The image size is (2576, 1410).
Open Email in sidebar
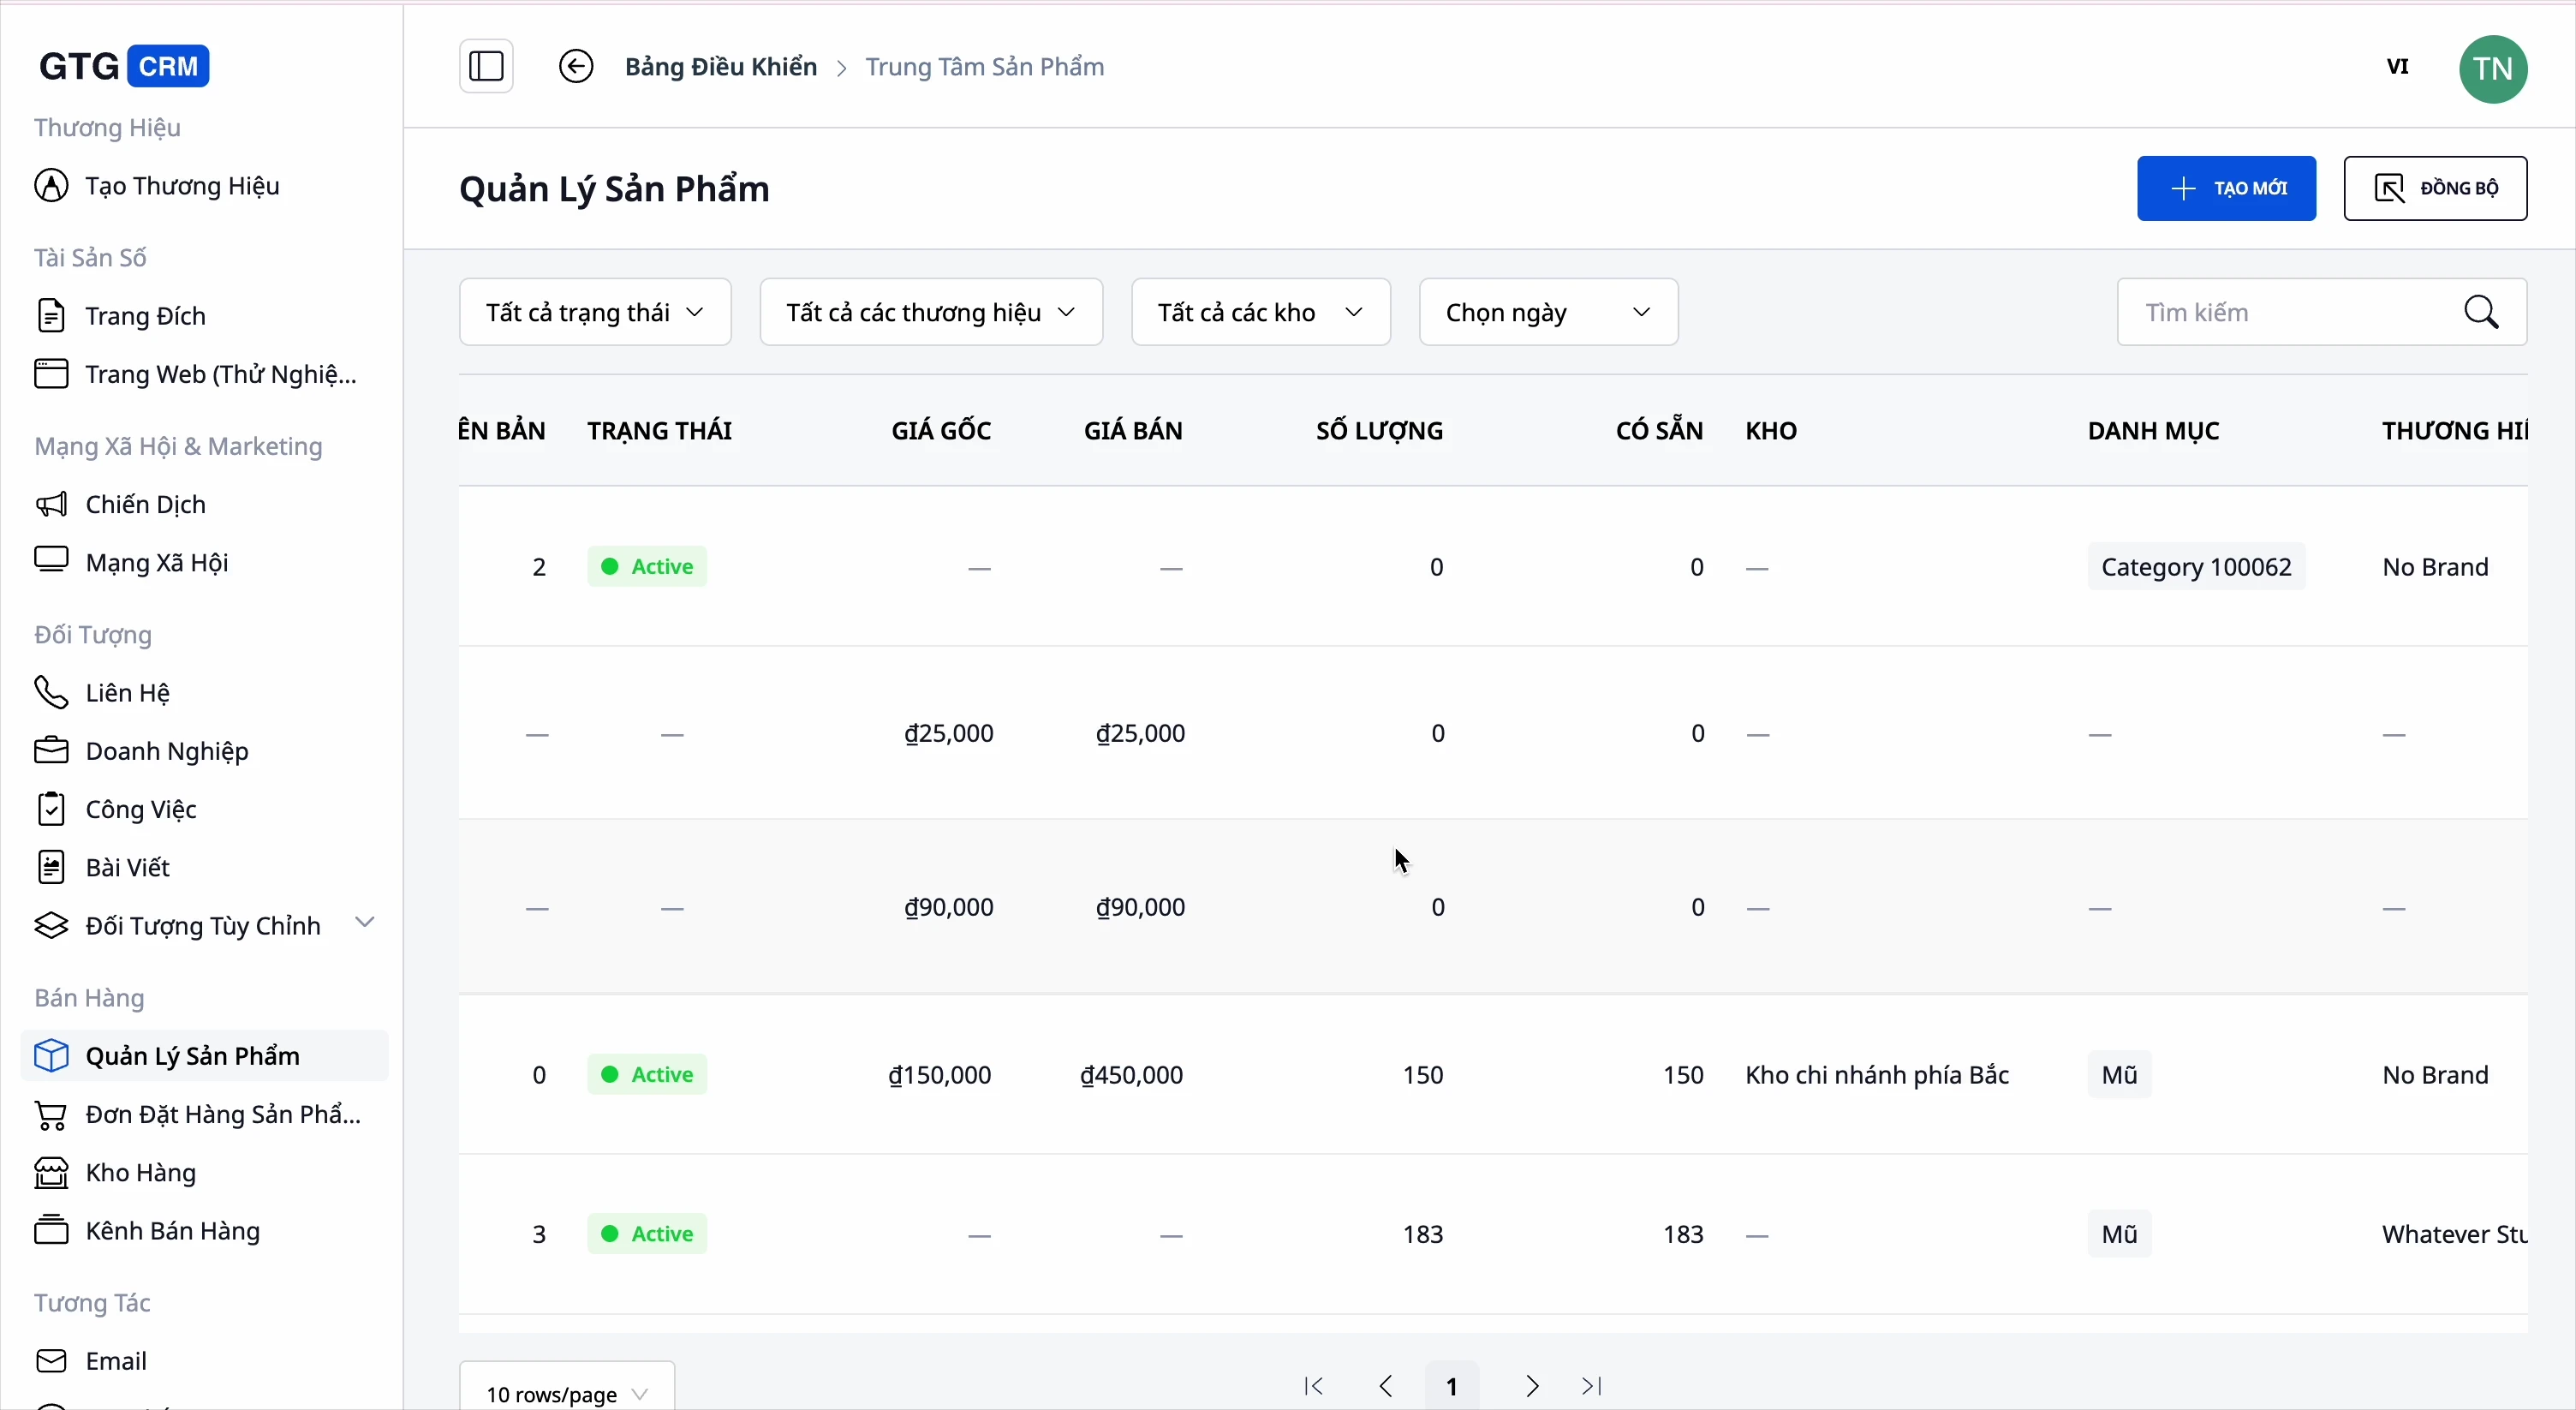pos(116,1361)
